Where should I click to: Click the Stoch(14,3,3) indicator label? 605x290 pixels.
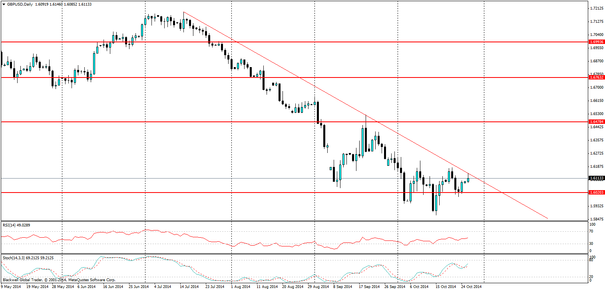click(28, 258)
